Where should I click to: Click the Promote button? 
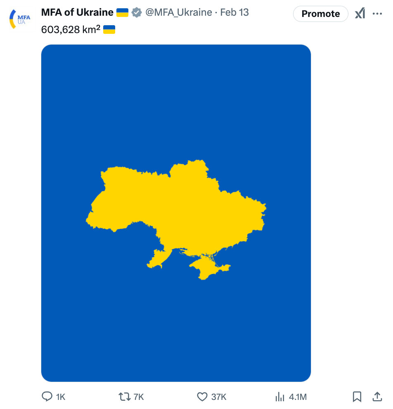(x=320, y=14)
